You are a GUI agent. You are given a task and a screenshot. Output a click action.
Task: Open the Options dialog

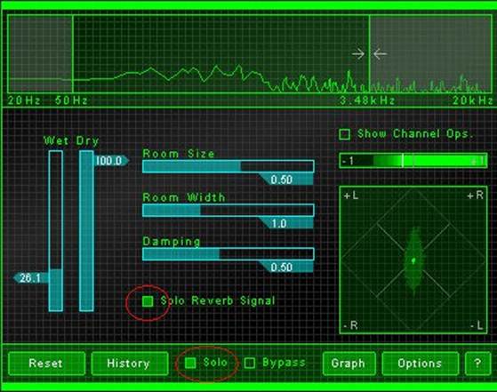tap(421, 364)
